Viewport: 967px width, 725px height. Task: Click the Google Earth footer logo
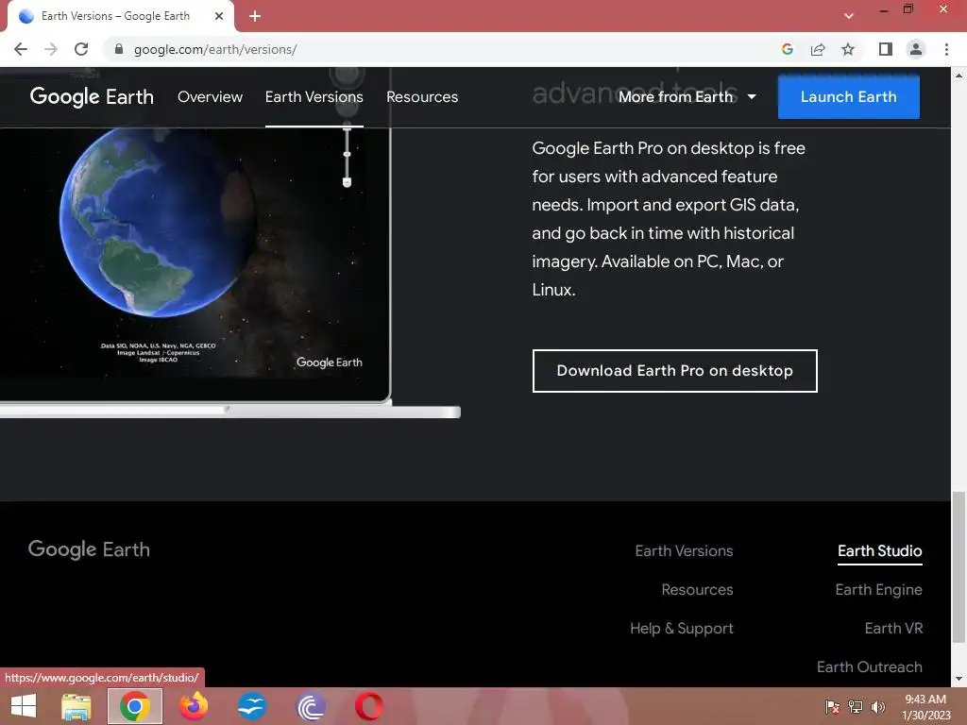tap(89, 549)
